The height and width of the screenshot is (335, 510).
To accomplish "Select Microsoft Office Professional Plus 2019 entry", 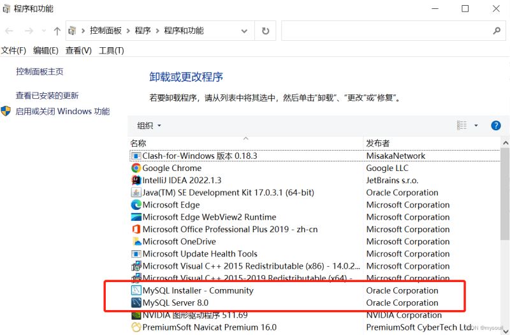I will pyautogui.click(x=230, y=229).
